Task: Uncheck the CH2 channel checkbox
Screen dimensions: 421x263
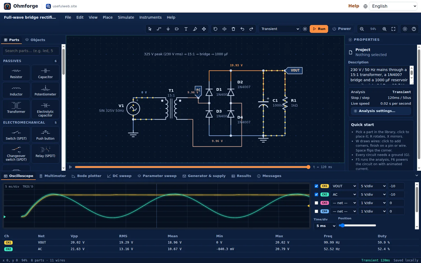Action: (x=316, y=194)
